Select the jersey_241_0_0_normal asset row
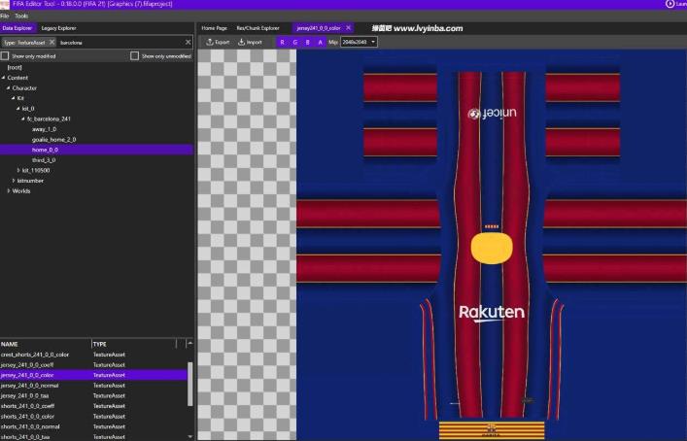Viewport: 687px width, 441px height. coord(93,386)
